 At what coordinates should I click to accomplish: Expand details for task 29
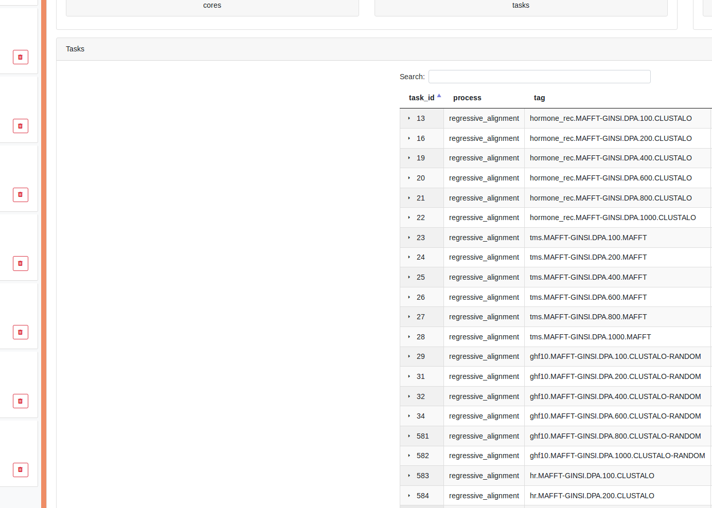pyautogui.click(x=409, y=356)
